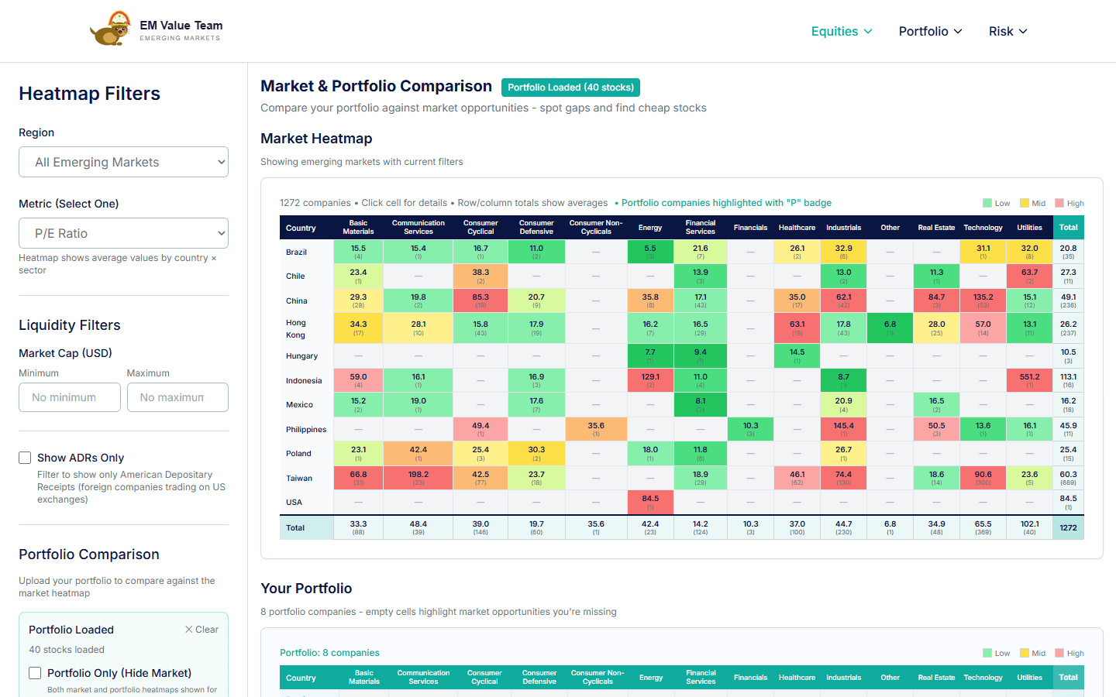Open the P/E Ratio metric dropdown
Viewport: 1116px width, 697px height.
tap(123, 233)
